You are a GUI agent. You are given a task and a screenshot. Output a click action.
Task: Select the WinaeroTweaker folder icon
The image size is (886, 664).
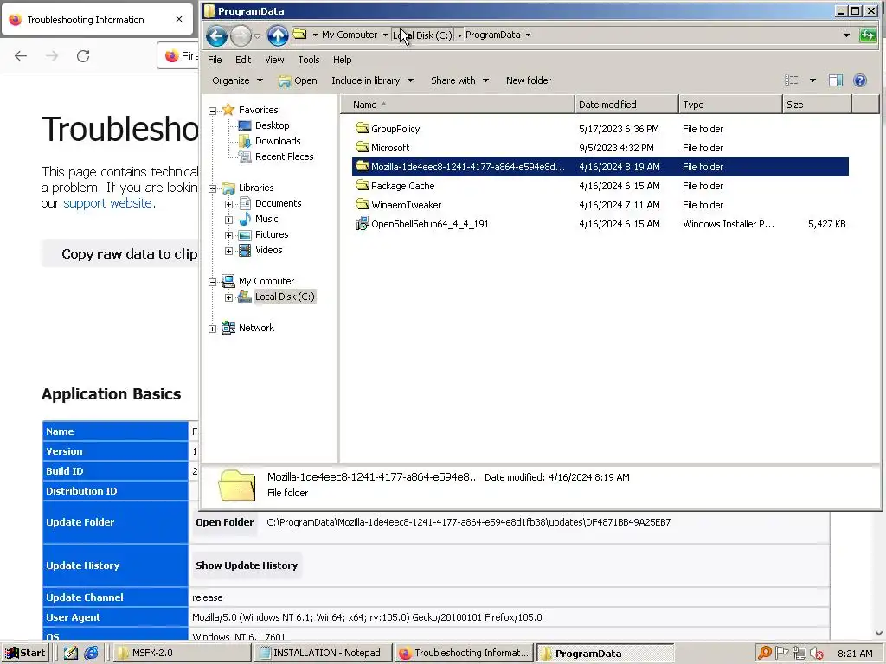pos(363,204)
